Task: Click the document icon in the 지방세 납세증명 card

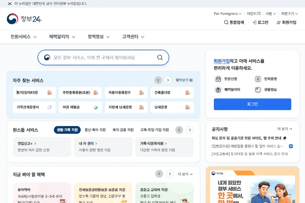Action: point(141,107)
